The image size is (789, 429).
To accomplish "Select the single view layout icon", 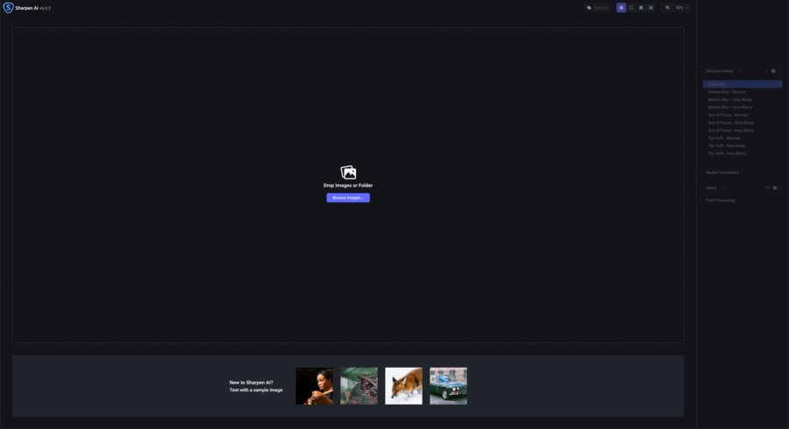I will click(622, 8).
